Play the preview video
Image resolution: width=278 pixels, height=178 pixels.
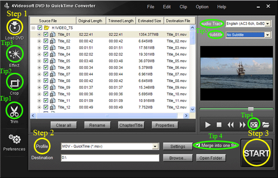coord(208,125)
